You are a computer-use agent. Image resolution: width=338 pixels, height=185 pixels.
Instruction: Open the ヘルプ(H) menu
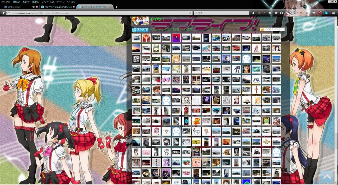[71, 2]
